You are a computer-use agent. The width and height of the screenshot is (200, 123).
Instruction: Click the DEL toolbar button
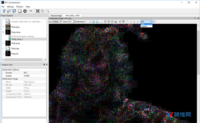point(31,11)
